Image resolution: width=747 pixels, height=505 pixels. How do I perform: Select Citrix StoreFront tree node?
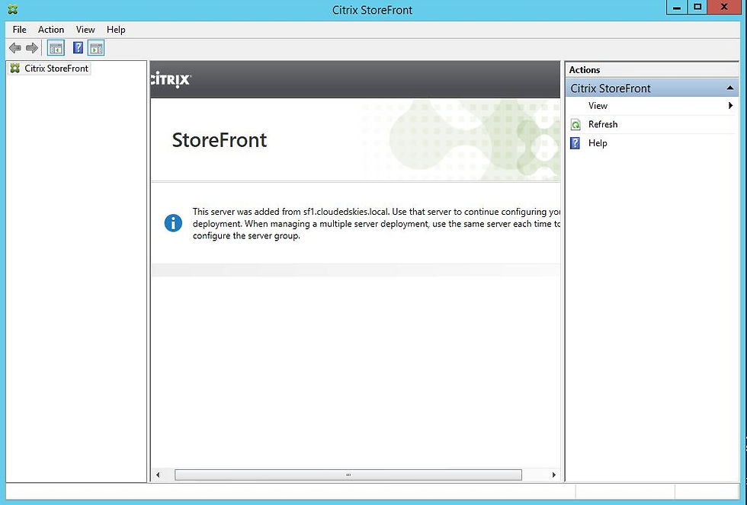[x=50, y=69]
